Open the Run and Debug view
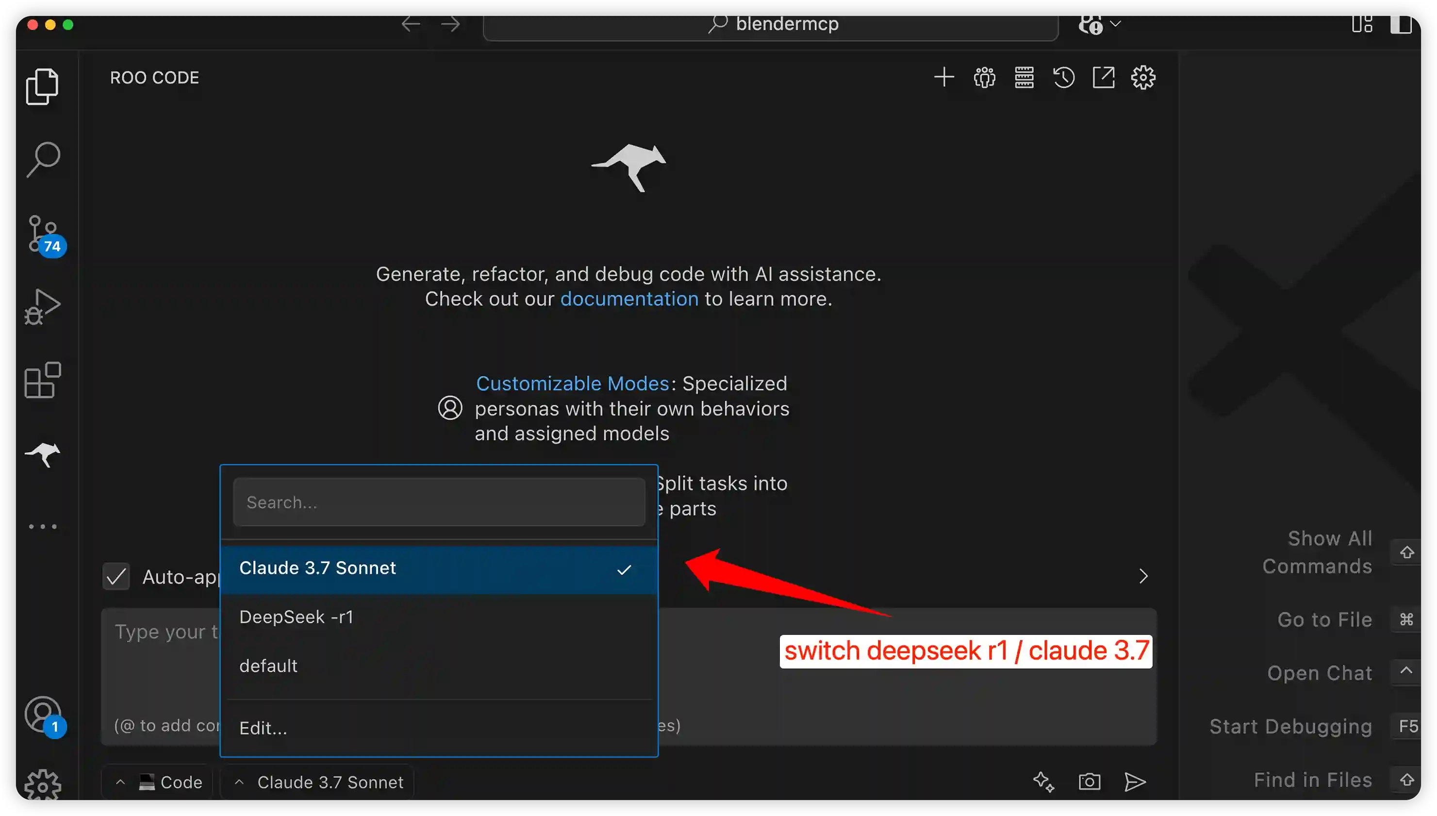This screenshot has height=816, width=1437. click(42, 307)
